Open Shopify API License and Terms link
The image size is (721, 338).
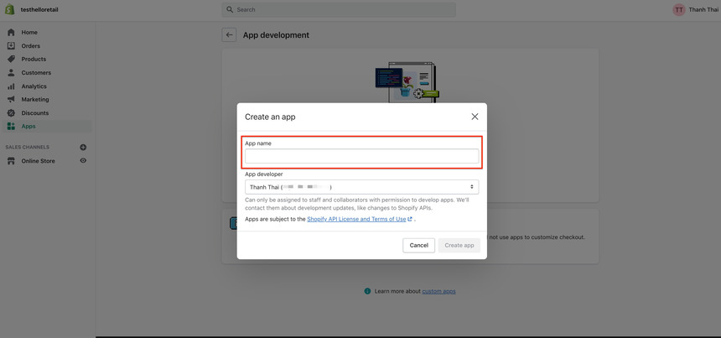pos(357,219)
